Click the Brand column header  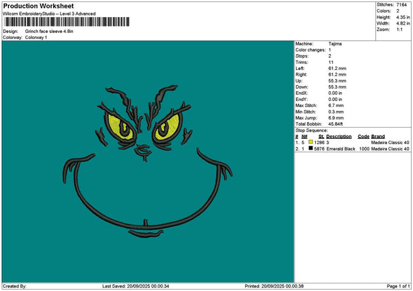378,137
